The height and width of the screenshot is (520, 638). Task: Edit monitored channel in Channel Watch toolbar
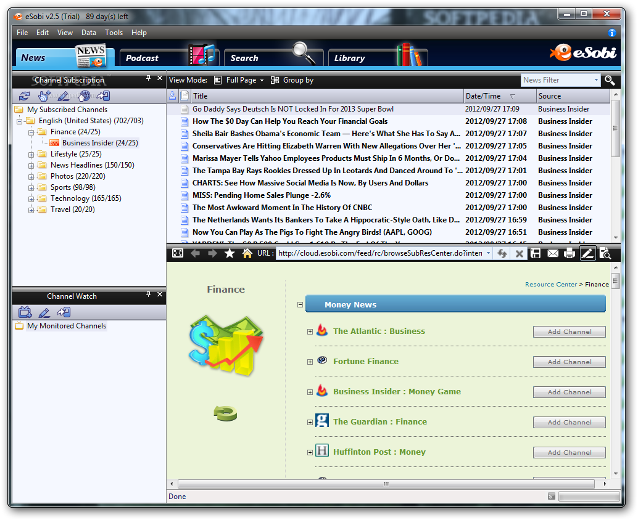44,312
